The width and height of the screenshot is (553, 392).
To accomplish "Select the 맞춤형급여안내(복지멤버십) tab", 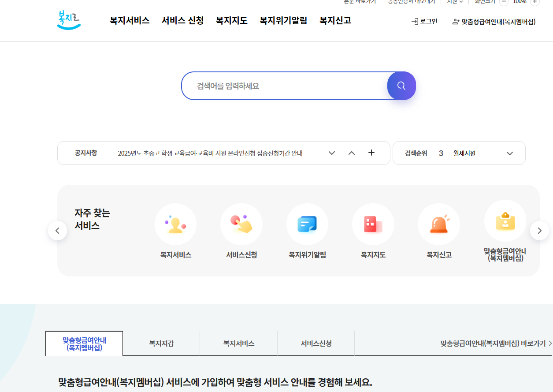I will (84, 343).
